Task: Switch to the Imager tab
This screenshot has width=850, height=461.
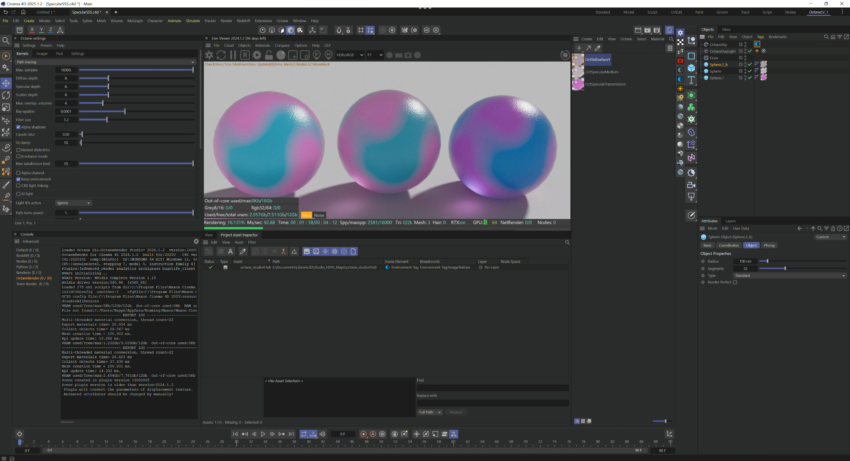Action: (x=42, y=53)
